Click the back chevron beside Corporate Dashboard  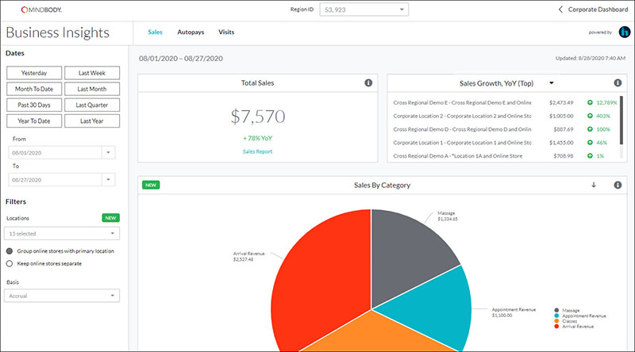coord(560,10)
